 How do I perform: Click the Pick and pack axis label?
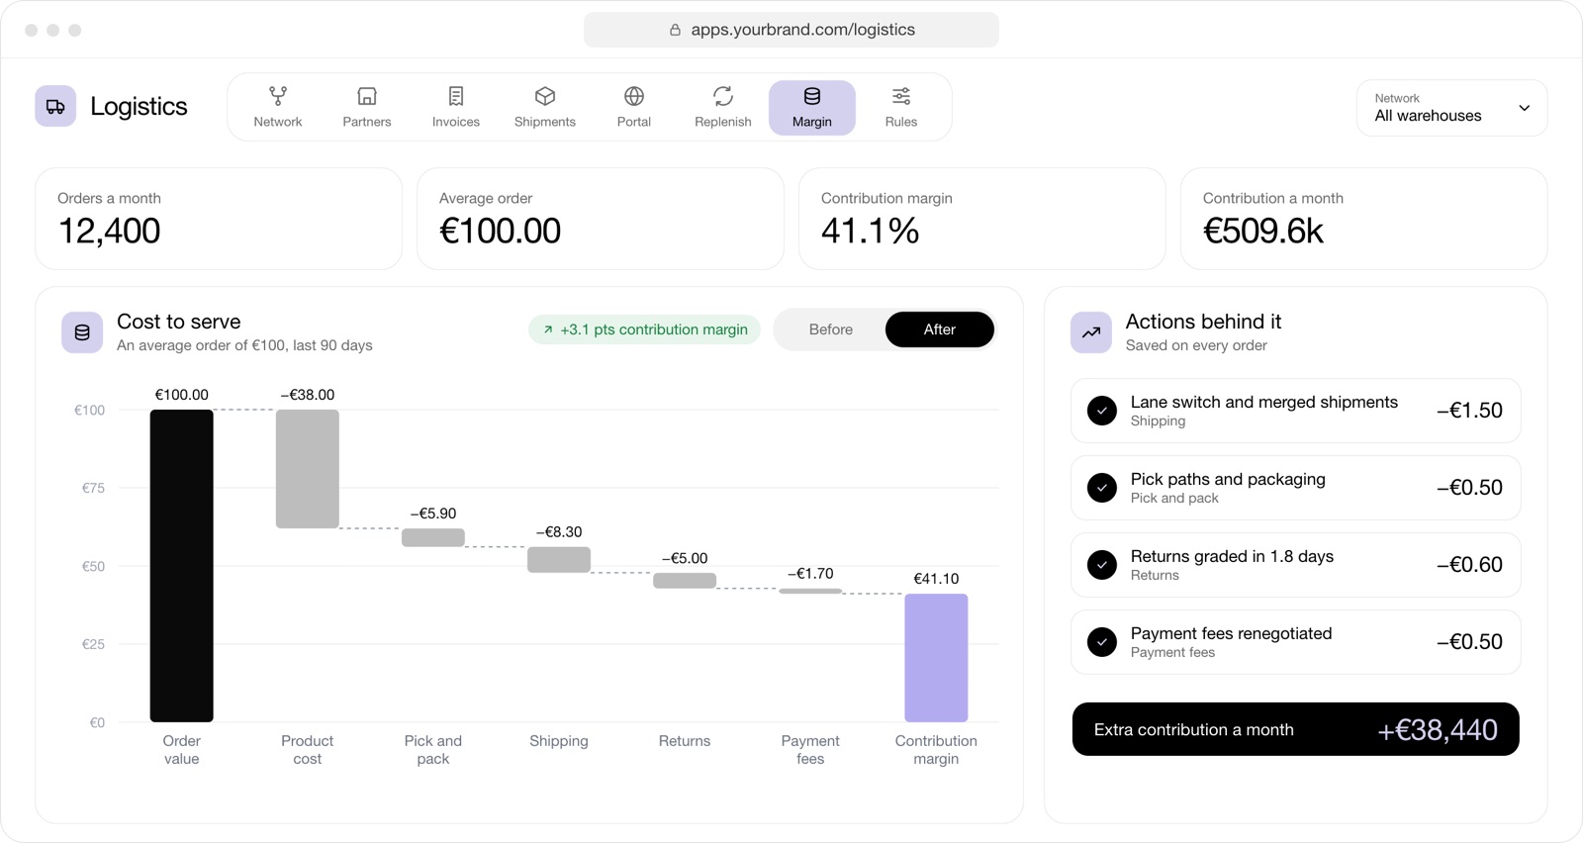433,750
